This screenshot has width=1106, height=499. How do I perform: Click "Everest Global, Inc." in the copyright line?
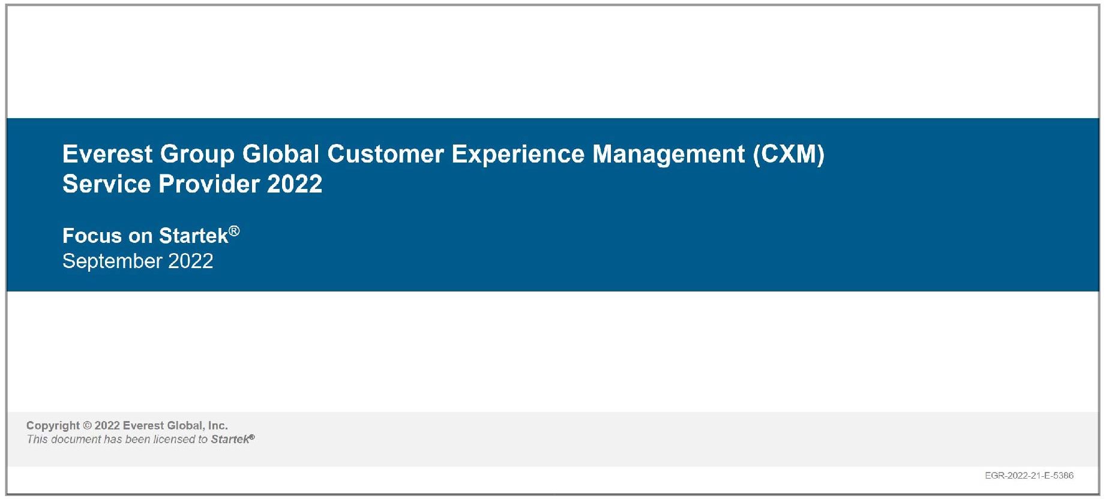175,426
